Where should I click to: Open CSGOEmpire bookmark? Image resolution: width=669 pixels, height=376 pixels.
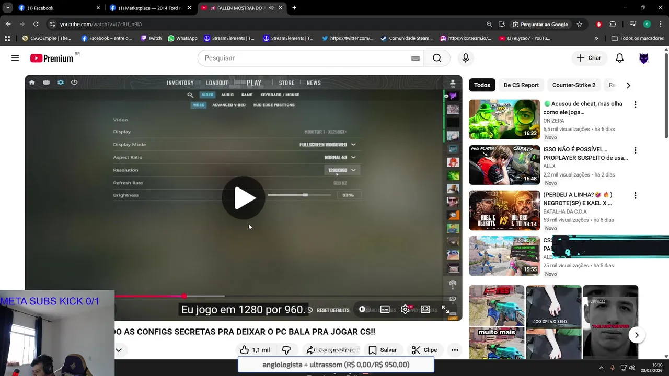tap(47, 38)
